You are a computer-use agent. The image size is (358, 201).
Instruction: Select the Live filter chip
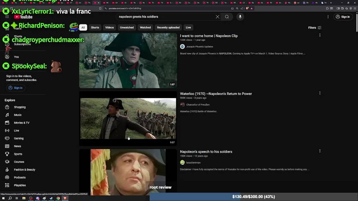pyautogui.click(x=188, y=27)
